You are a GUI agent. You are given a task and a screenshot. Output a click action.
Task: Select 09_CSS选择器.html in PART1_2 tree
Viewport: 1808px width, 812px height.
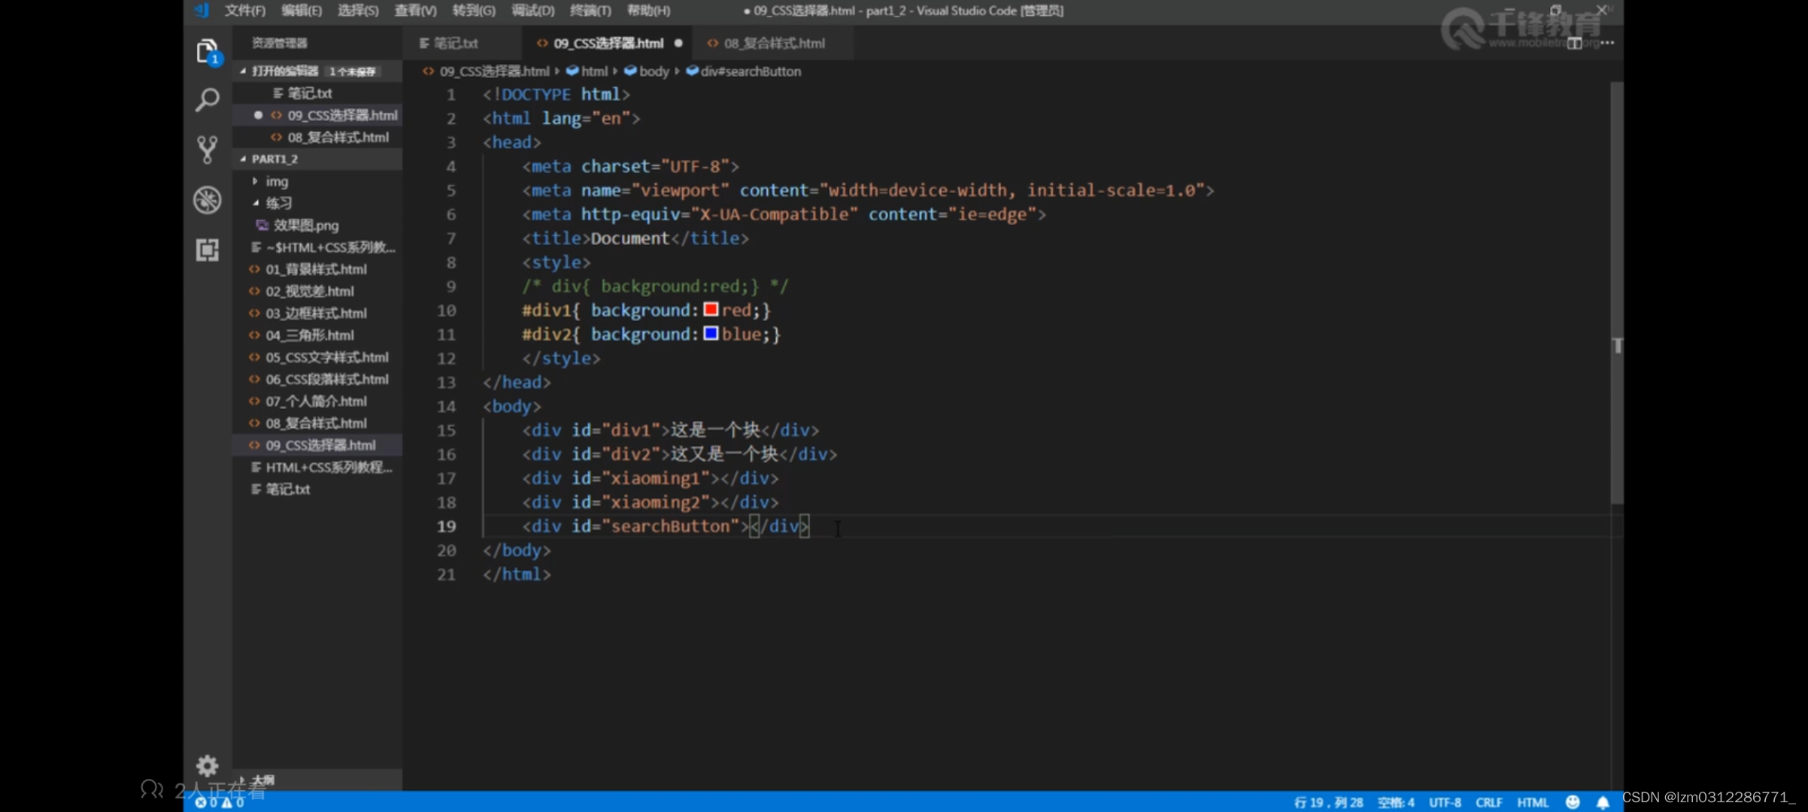coord(317,445)
